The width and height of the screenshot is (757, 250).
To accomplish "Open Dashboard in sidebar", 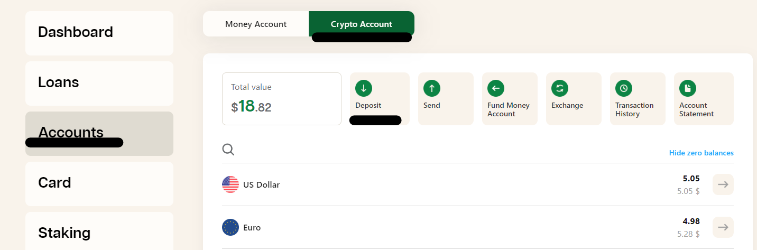I will [99, 33].
